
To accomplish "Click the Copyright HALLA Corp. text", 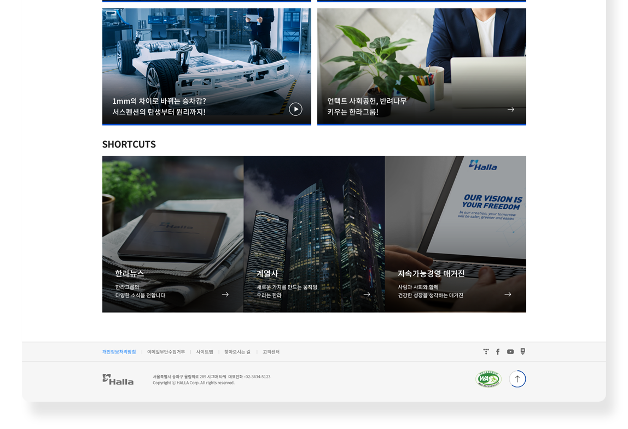I will point(194,383).
